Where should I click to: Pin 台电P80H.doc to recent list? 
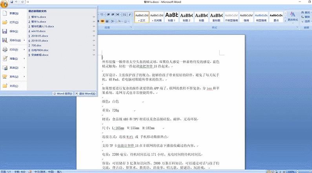(94, 50)
